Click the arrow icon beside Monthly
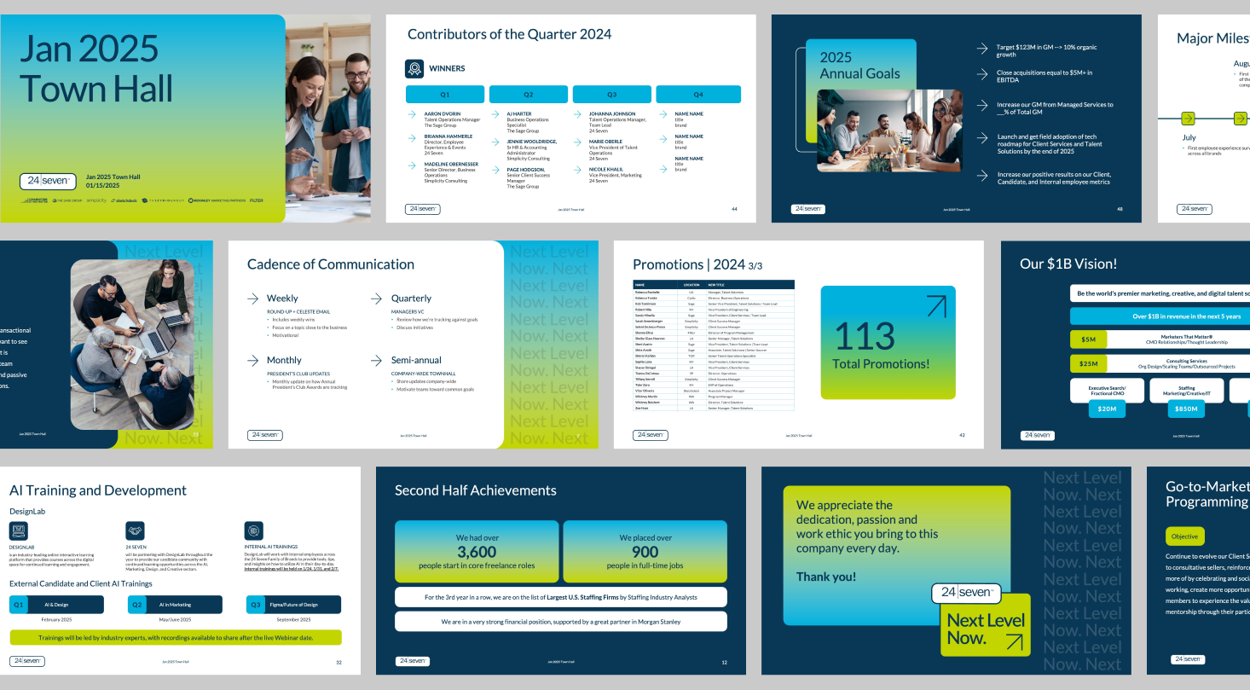Screen dimensions: 1250x690 [x=253, y=360]
